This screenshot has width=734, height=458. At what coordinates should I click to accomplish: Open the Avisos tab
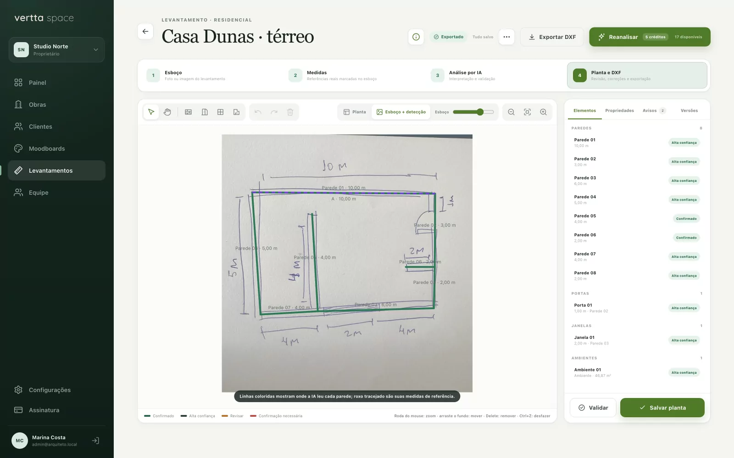tap(654, 111)
